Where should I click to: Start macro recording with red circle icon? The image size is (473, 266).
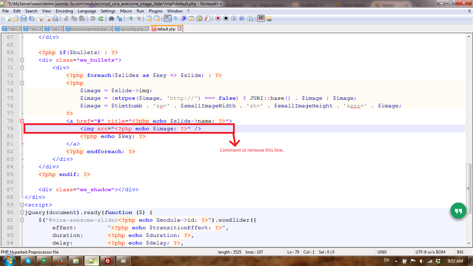click(x=218, y=18)
